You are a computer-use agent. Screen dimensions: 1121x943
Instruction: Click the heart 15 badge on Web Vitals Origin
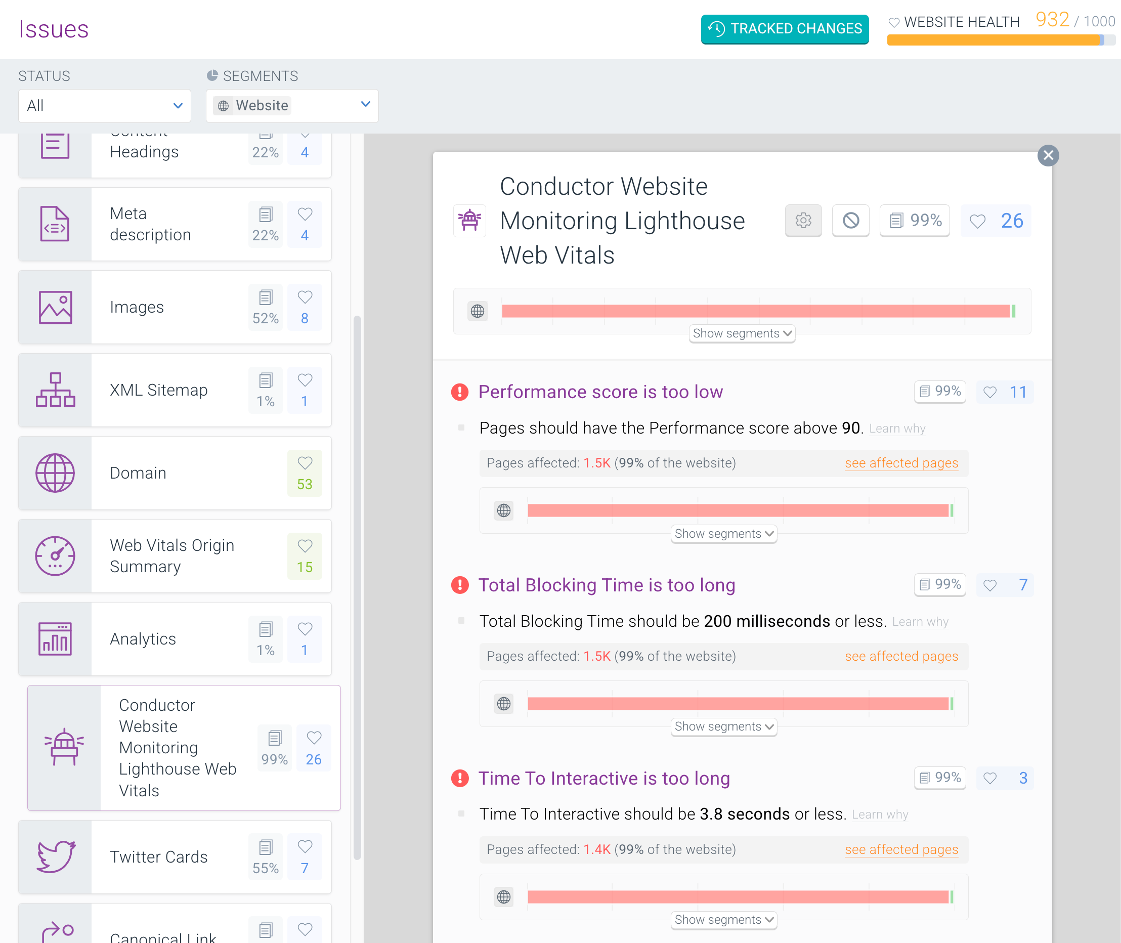coord(305,556)
